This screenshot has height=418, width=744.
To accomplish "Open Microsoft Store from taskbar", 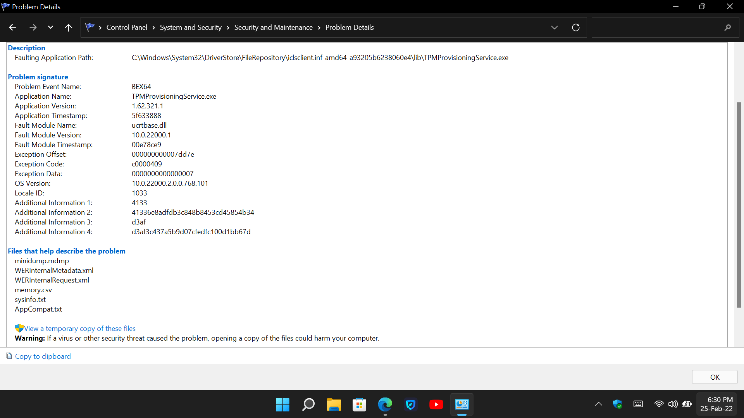I will pyautogui.click(x=359, y=404).
